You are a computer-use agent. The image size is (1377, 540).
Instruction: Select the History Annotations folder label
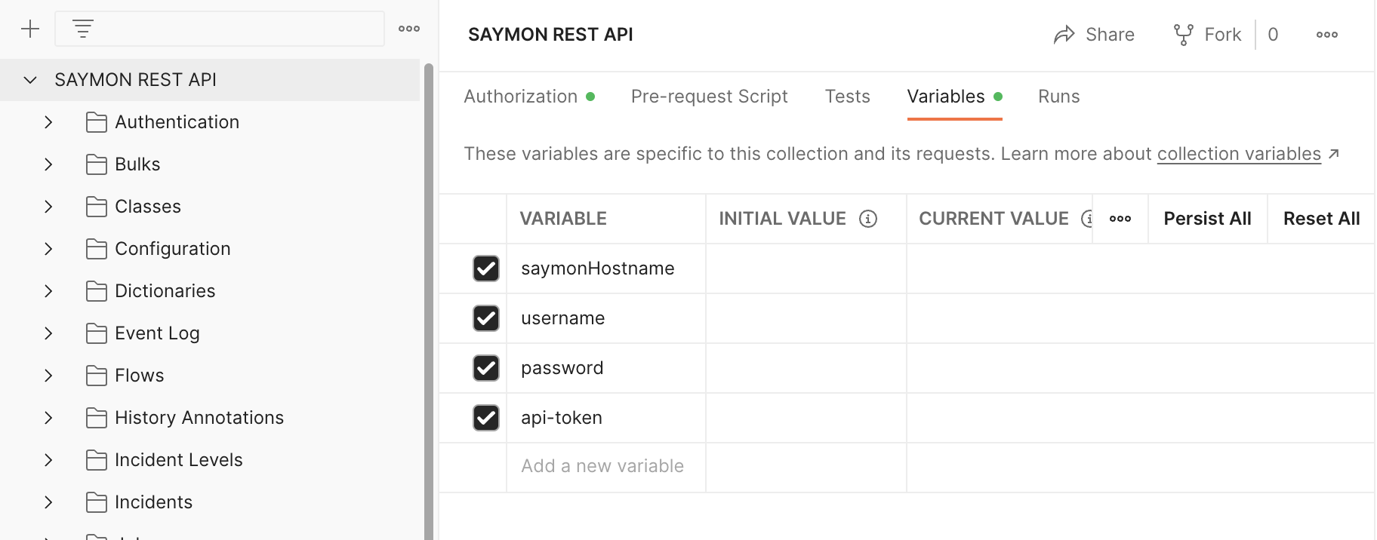coord(199,418)
